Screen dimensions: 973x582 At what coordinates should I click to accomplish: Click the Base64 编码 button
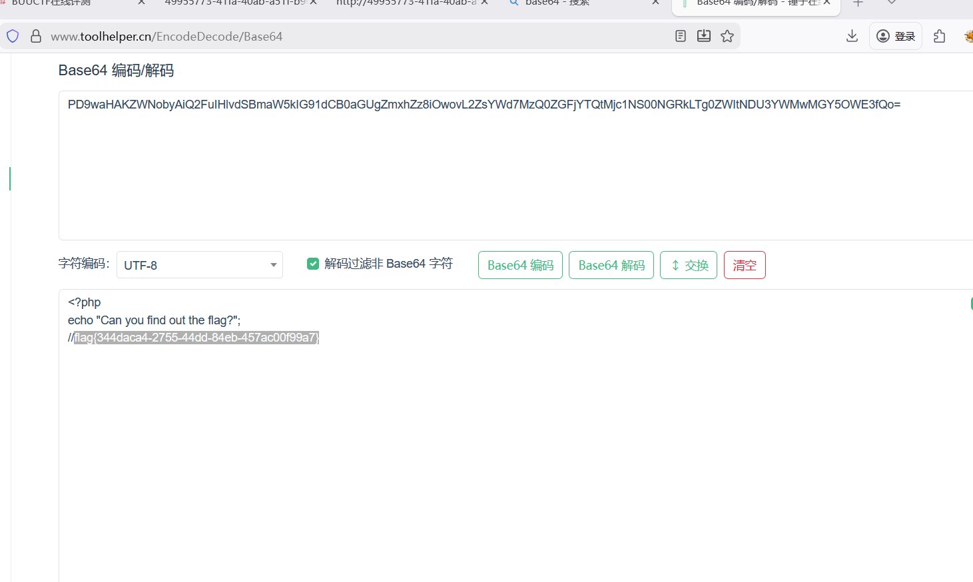pos(520,265)
